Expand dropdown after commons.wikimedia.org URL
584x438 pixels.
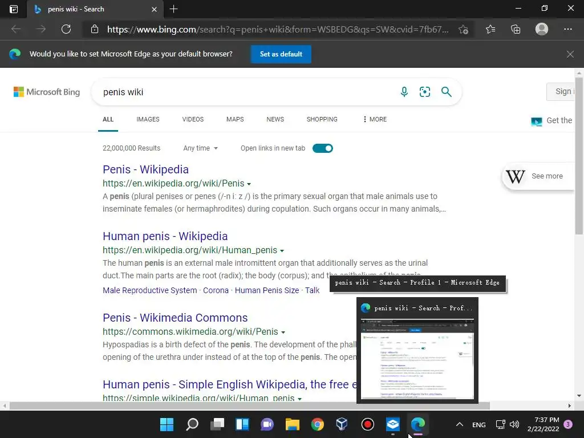point(283,332)
